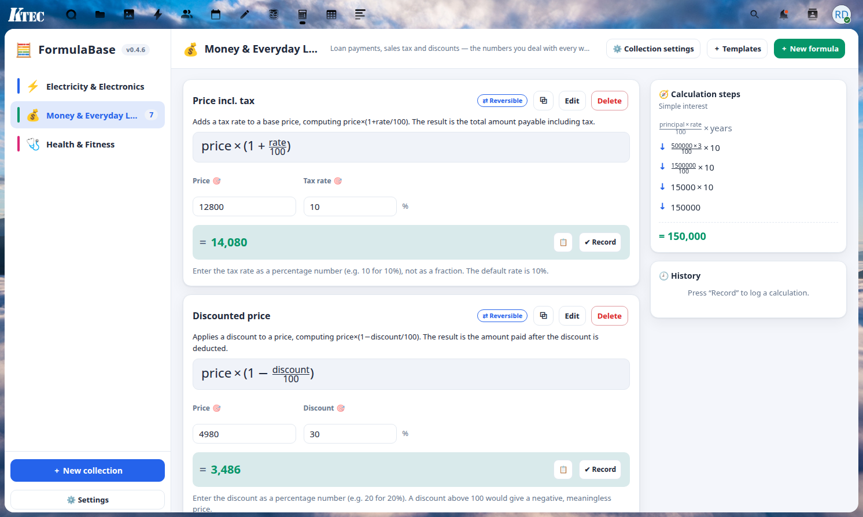This screenshot has height=517, width=863.
Task: Click the Calculation steps heading
Action: [x=705, y=94]
